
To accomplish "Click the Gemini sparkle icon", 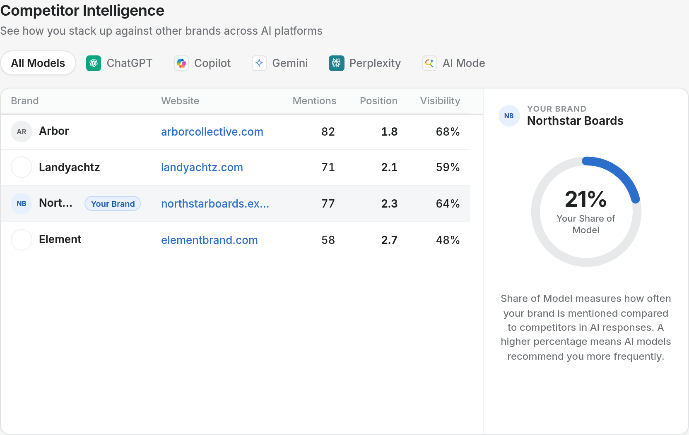I will (x=259, y=63).
